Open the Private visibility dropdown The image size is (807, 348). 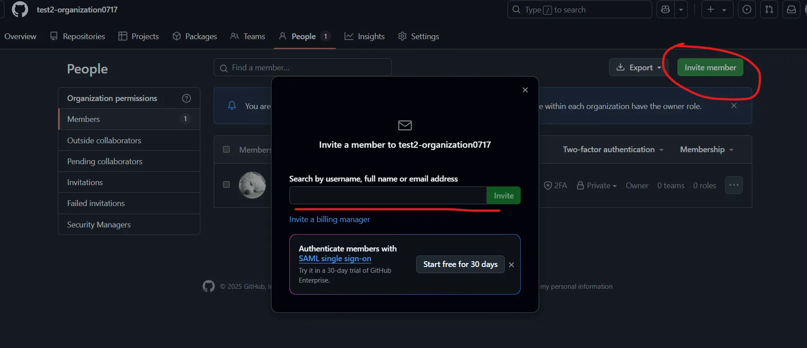(597, 186)
